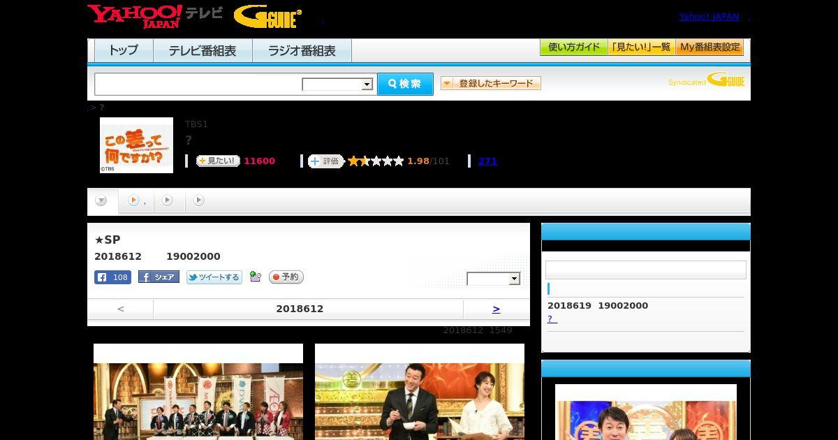
Task: Click the Facebook シェア button
Action: click(159, 277)
